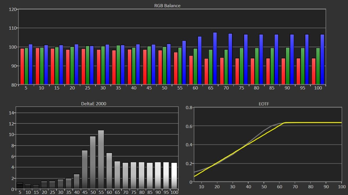Click the blue bar at 65 in RGB Balance
Image resolution: width=348 pixels, height=195 pixels.
(215, 58)
